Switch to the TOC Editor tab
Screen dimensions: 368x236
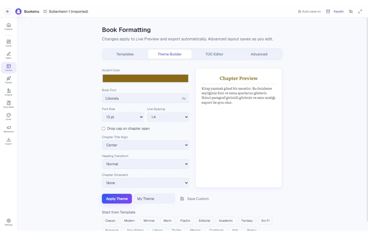pyautogui.click(x=214, y=54)
